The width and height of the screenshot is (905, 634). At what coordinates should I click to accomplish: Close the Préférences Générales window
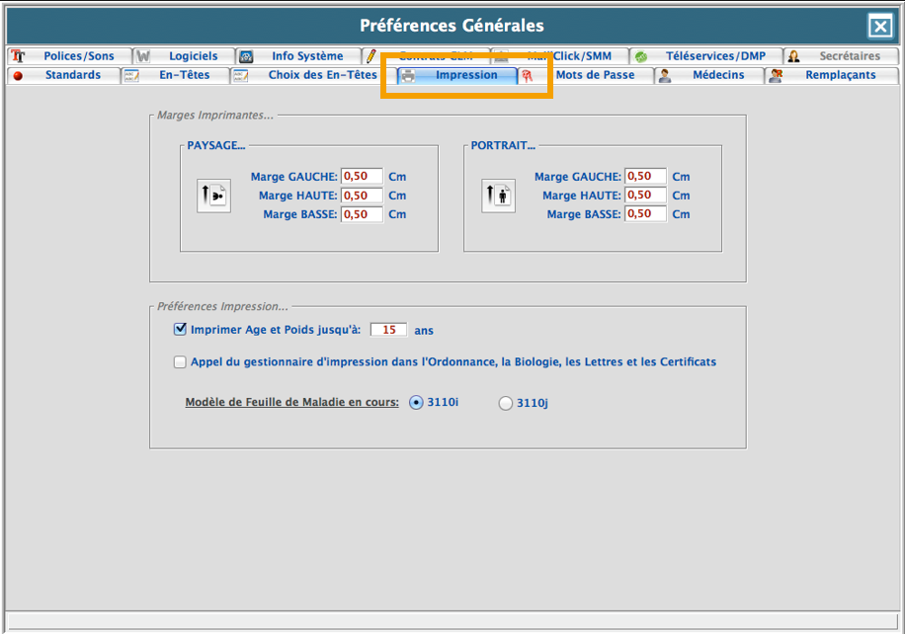click(878, 27)
